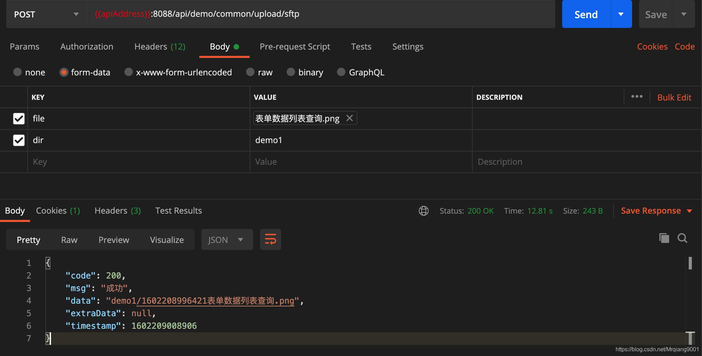Switch response view to Pretty
The height and width of the screenshot is (356, 702).
point(28,240)
